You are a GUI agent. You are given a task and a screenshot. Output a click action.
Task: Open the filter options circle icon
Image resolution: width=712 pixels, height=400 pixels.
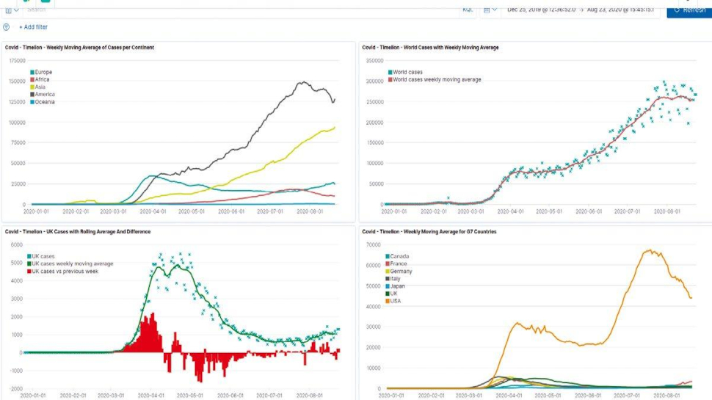[7, 27]
